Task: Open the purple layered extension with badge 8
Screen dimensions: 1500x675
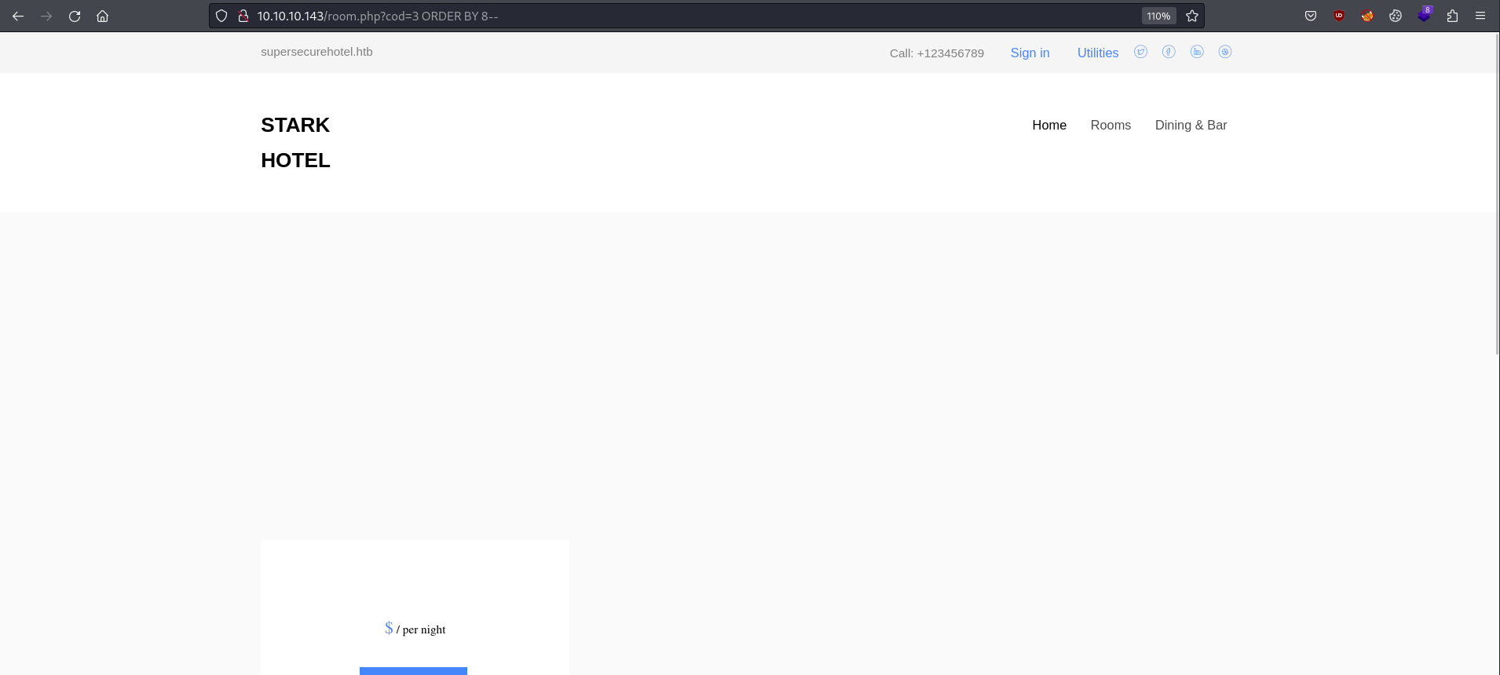Action: (x=1425, y=15)
